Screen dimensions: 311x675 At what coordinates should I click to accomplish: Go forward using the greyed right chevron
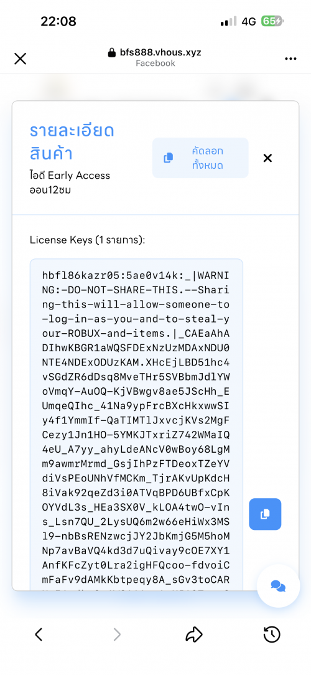116,634
